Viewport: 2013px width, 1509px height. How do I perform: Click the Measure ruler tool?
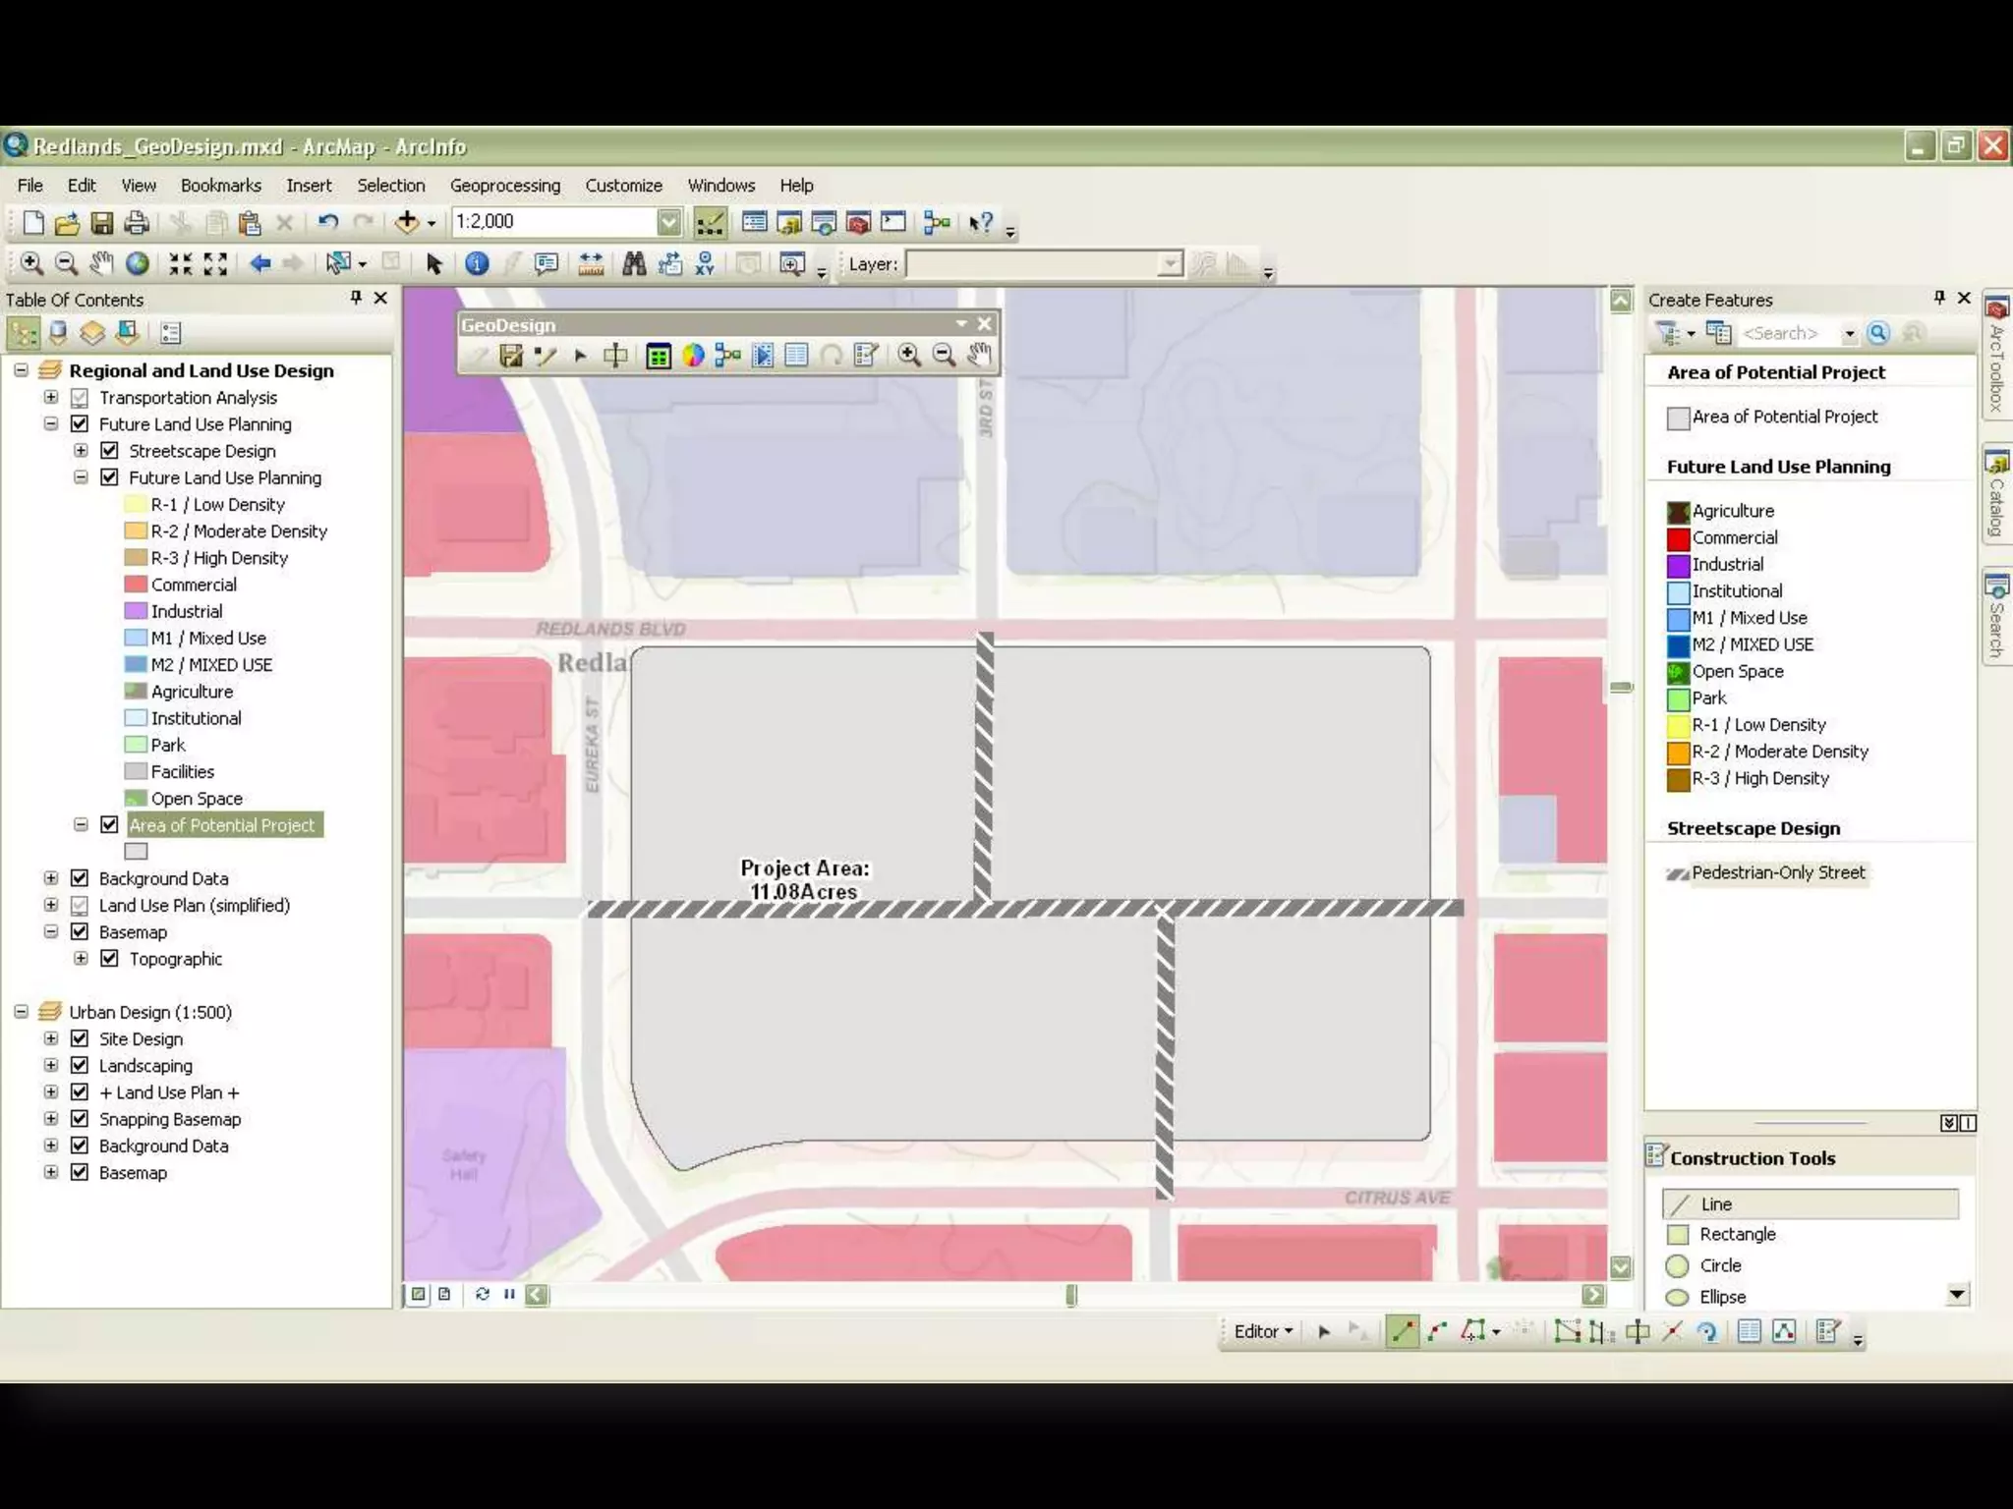coord(591,263)
